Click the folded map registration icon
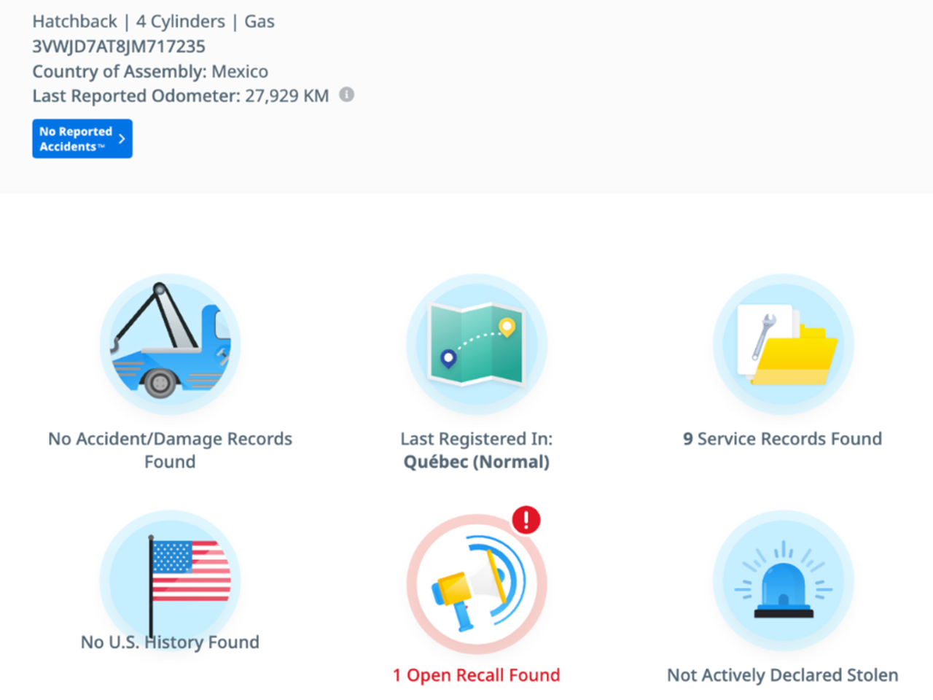 pyautogui.click(x=477, y=344)
